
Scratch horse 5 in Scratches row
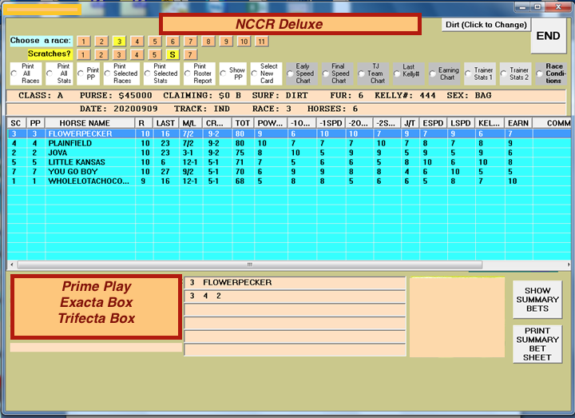coord(155,54)
